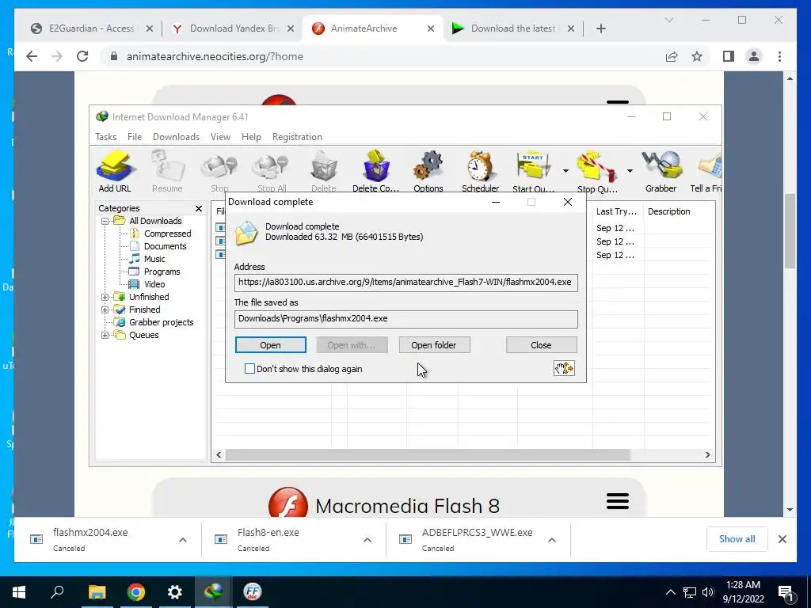Click the Start Queue toolbar icon
Viewport: 811px width, 608px height.
[x=533, y=171]
